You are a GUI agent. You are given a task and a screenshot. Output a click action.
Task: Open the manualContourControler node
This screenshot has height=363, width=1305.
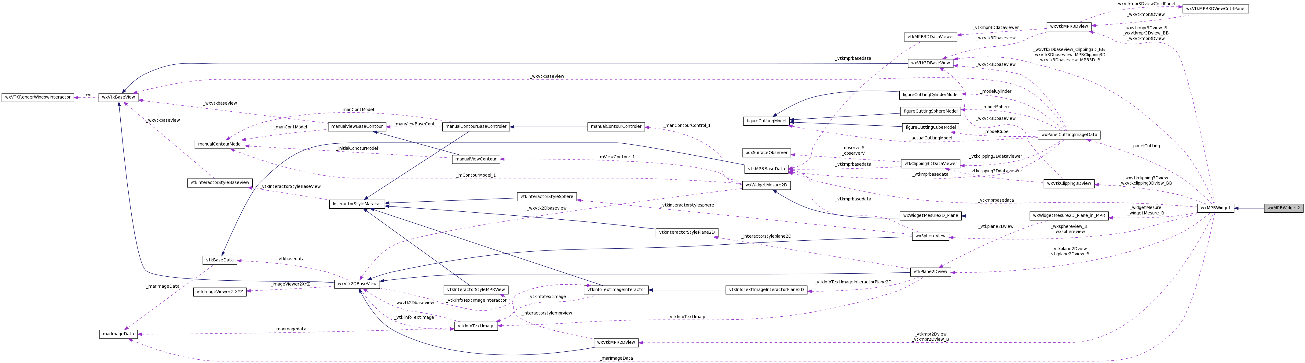[x=616, y=127]
